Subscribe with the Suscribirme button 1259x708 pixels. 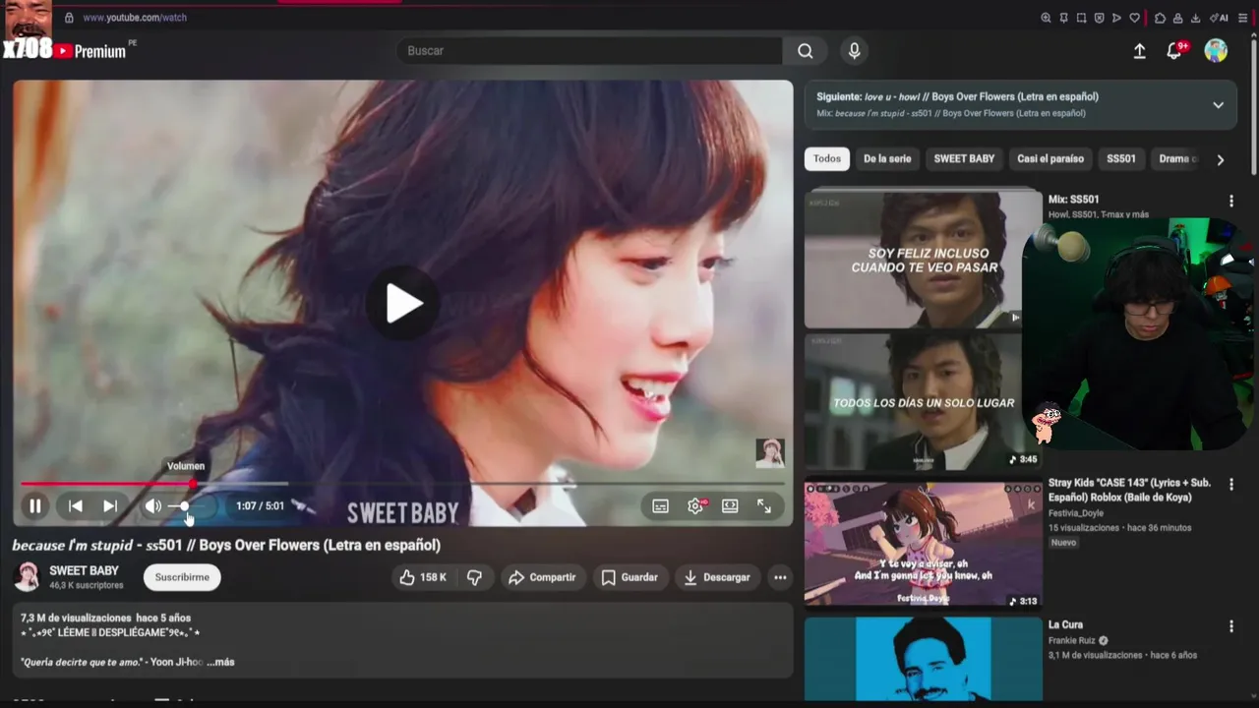(182, 577)
